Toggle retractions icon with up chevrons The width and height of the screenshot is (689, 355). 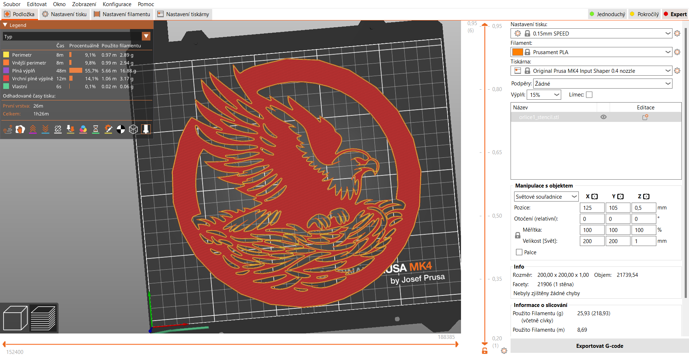(33, 129)
